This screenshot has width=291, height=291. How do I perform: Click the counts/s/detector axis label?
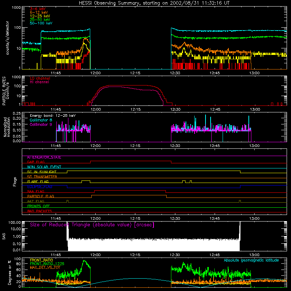tap(8, 38)
